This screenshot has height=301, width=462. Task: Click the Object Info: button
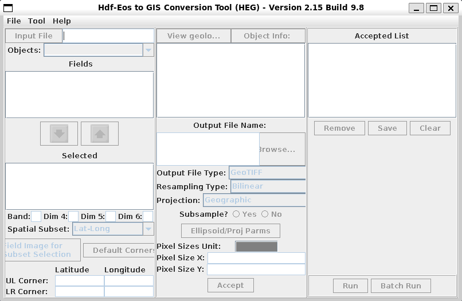[x=268, y=36]
